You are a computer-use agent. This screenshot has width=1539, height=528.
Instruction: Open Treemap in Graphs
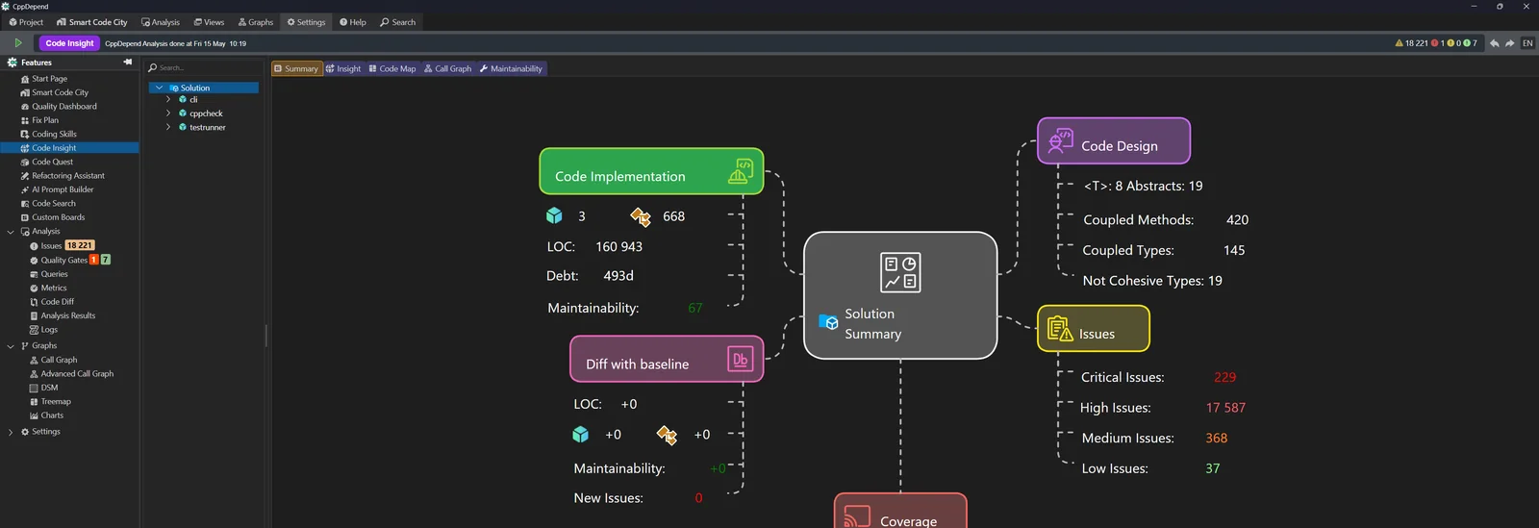[50, 401]
